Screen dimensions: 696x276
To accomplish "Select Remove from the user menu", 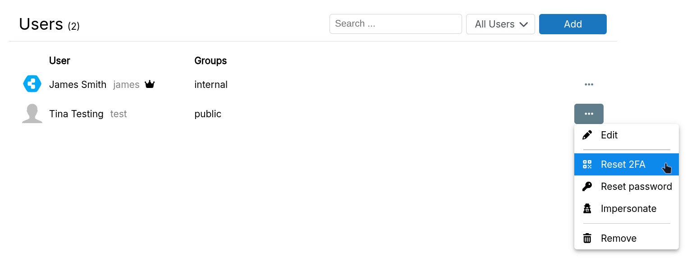I will [x=618, y=238].
